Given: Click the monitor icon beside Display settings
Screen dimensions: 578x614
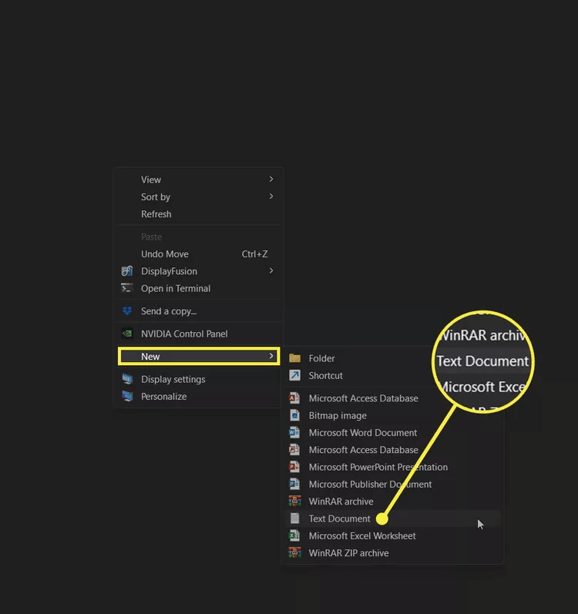Looking at the screenshot, I should pos(127,379).
